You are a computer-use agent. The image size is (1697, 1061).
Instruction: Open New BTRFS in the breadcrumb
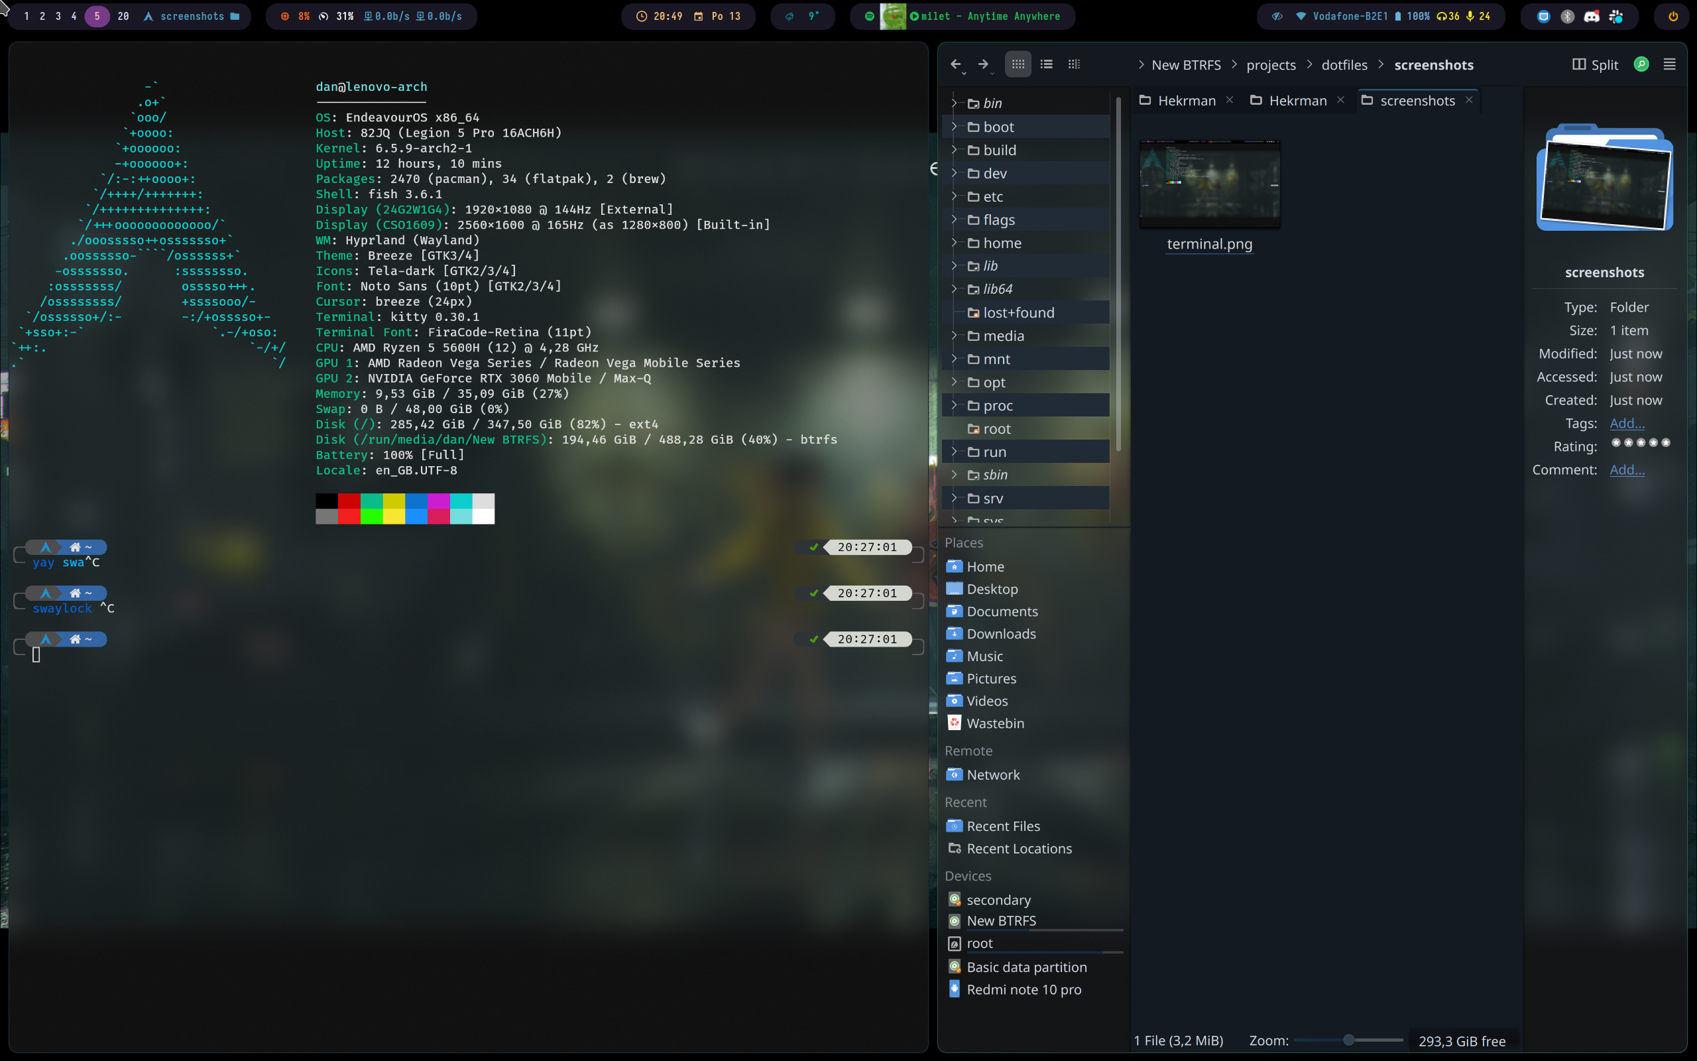(x=1186, y=65)
